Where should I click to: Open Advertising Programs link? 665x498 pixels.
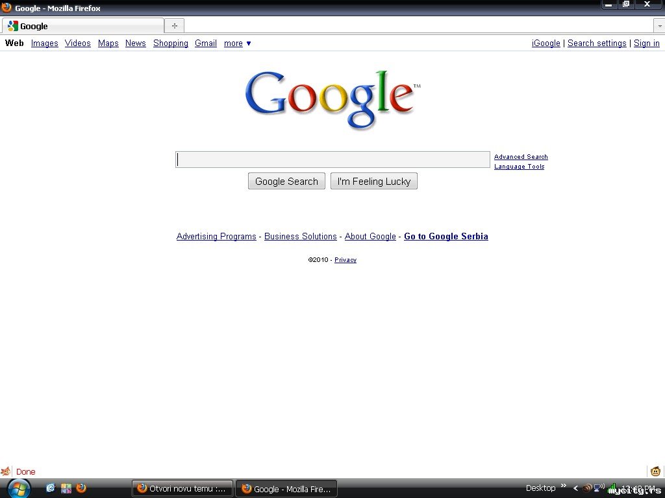click(216, 236)
